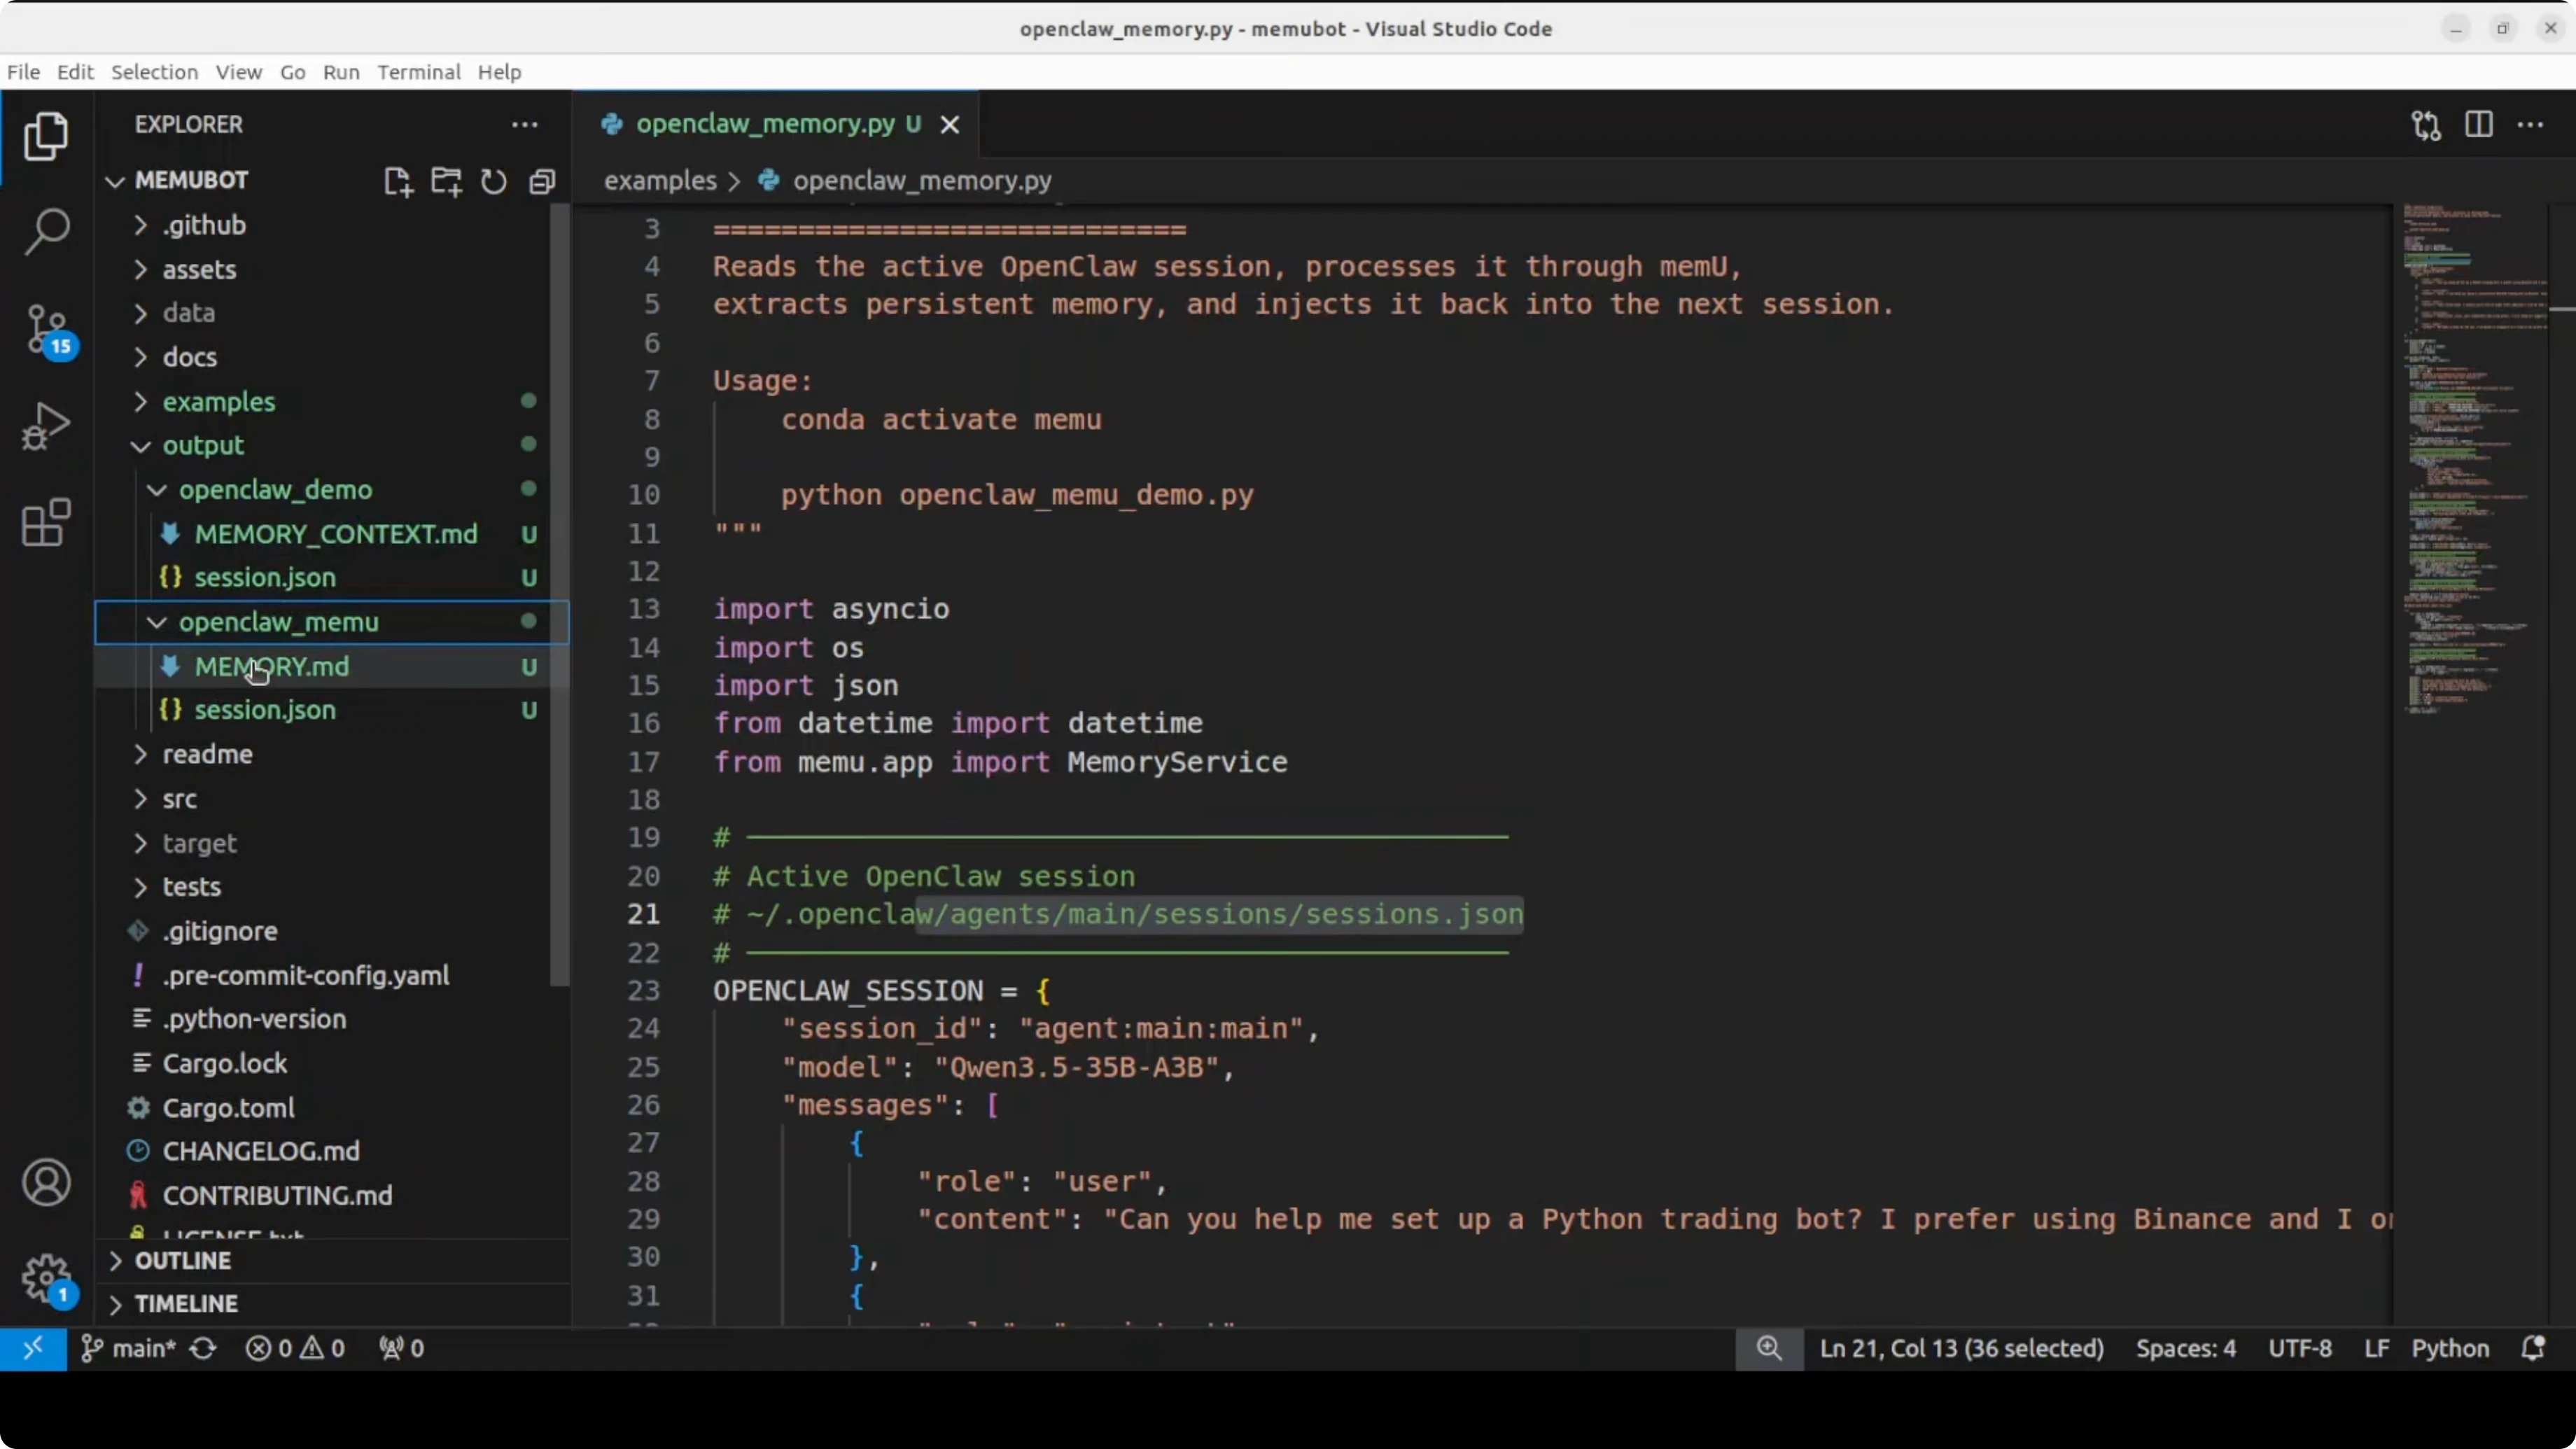This screenshot has width=2576, height=1449.
Task: Open the Manage gear menu
Action: pyautogui.click(x=46, y=1277)
